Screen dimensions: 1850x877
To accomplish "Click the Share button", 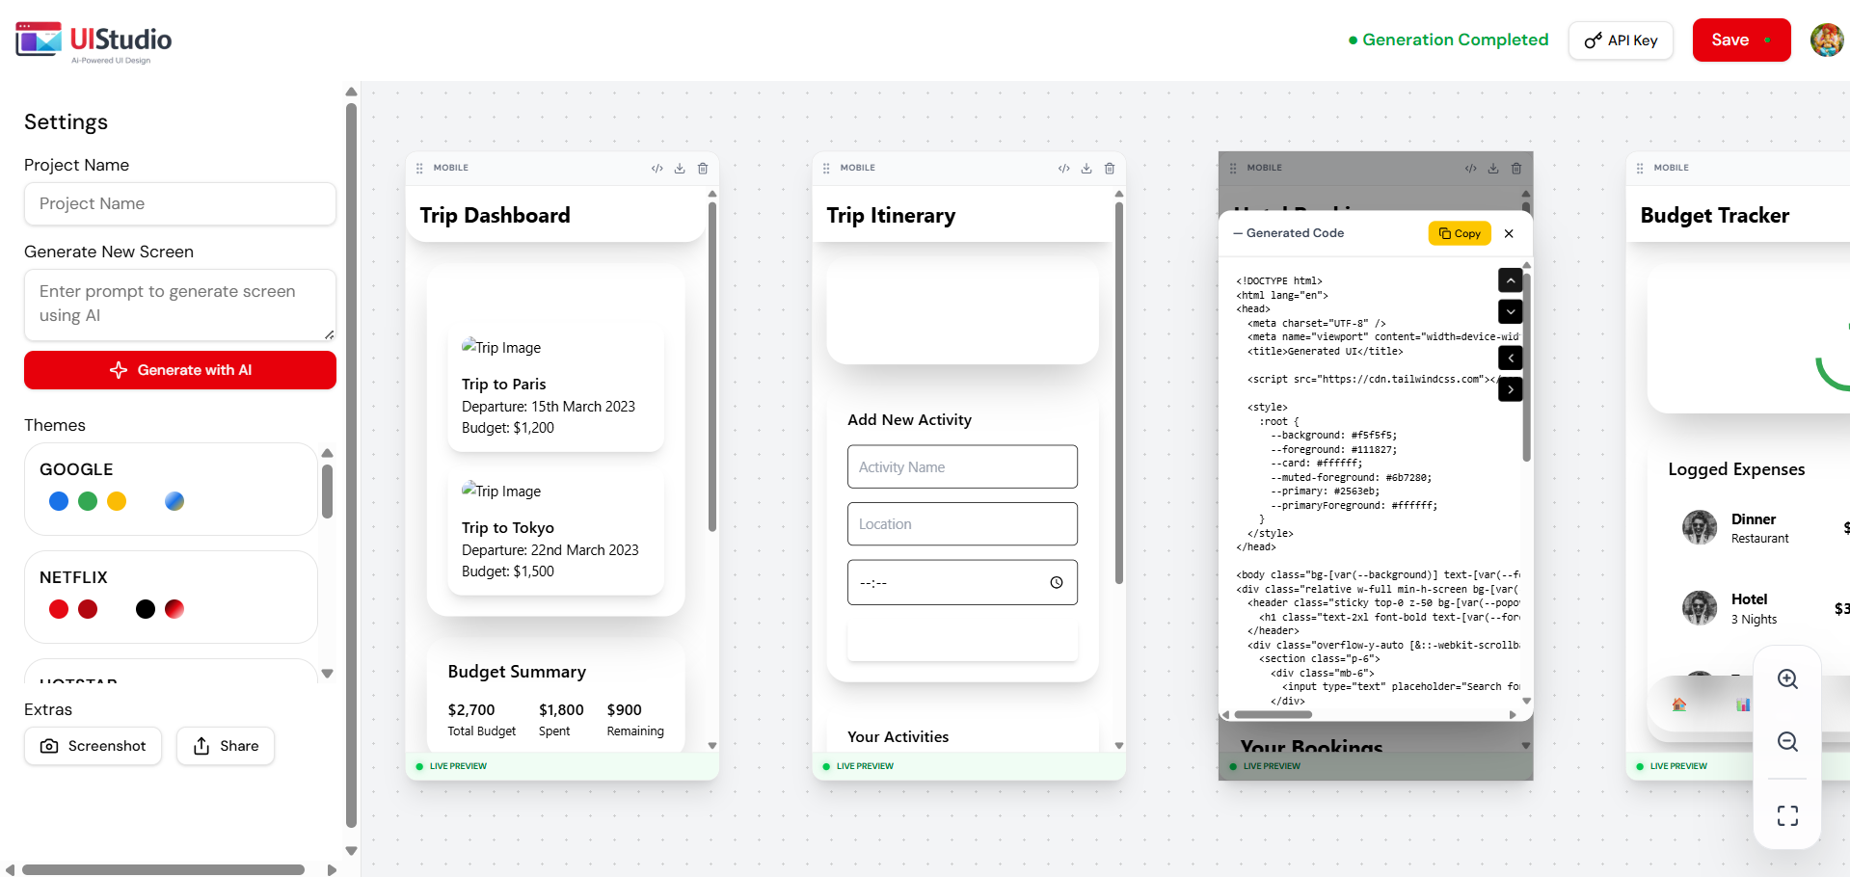I will pos(225,745).
